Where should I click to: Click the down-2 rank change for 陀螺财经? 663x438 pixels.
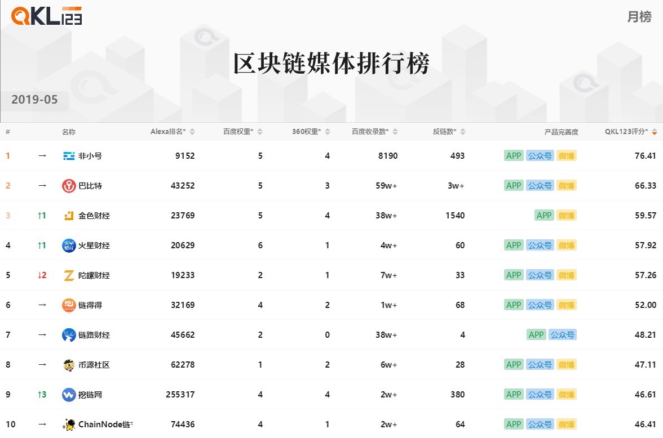(42, 275)
